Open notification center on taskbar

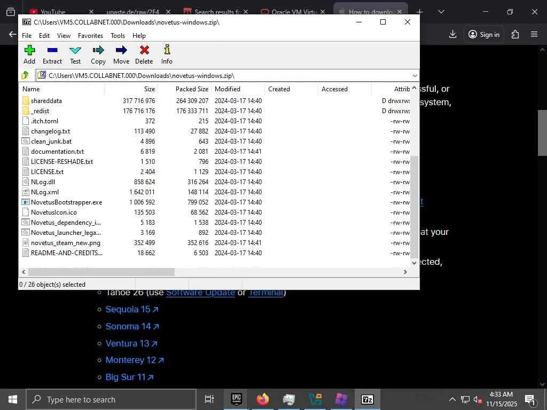pos(530,399)
